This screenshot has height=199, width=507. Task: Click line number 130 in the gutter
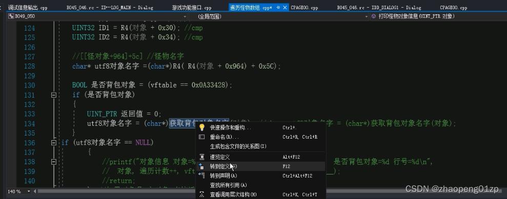click(29, 85)
